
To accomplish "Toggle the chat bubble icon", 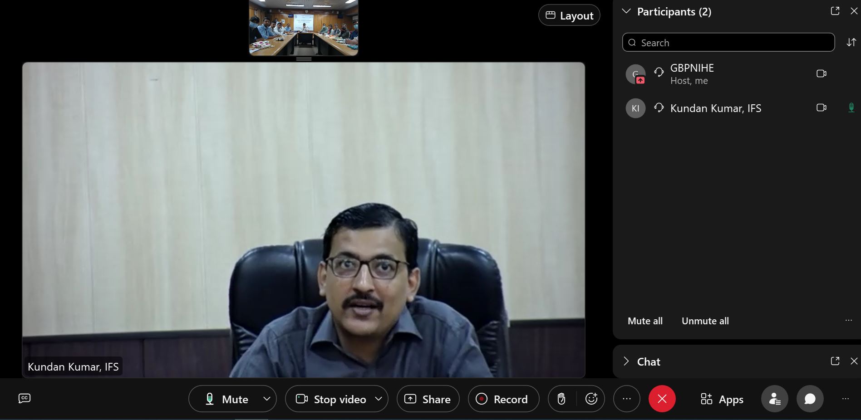I will [x=810, y=399].
